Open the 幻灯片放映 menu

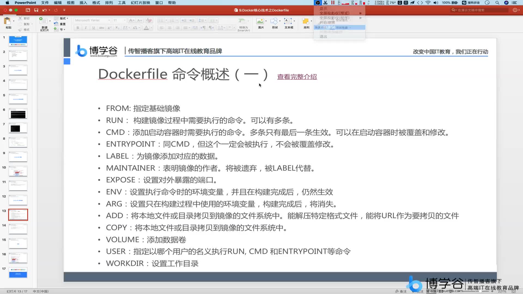click(x=140, y=3)
